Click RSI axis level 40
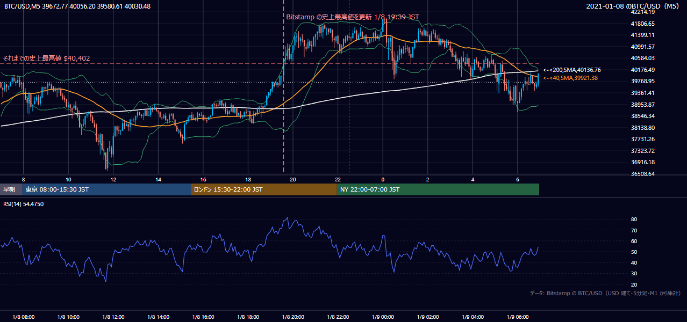The width and height of the screenshot is (687, 322). tap(634, 262)
